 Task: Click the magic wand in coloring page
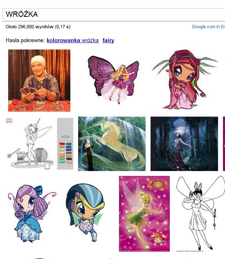pyautogui.click(x=12, y=153)
